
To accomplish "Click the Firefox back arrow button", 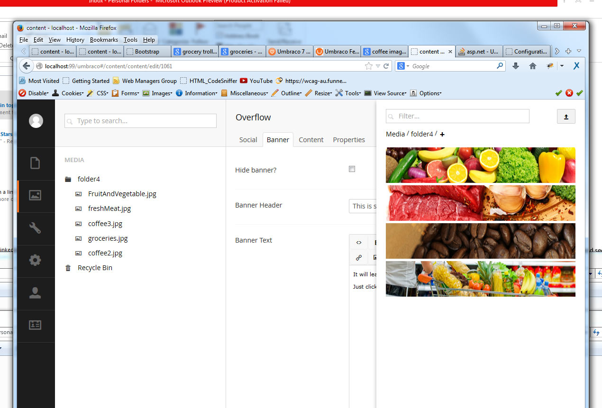I will pyautogui.click(x=26, y=66).
